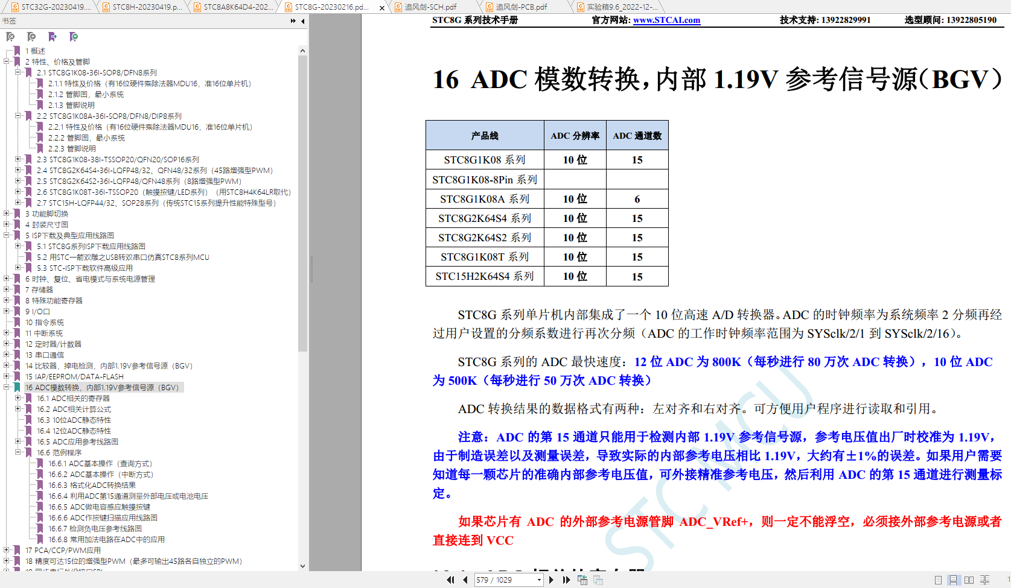
Task: Switch to the STC8H-20230419.p... tab
Action: tap(142, 7)
